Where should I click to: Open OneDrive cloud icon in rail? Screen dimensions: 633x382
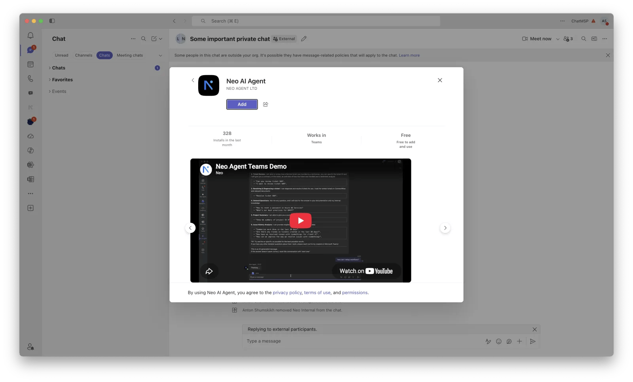tap(30, 136)
